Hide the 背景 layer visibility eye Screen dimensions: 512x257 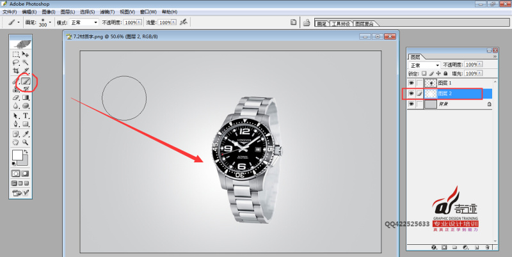(411, 104)
